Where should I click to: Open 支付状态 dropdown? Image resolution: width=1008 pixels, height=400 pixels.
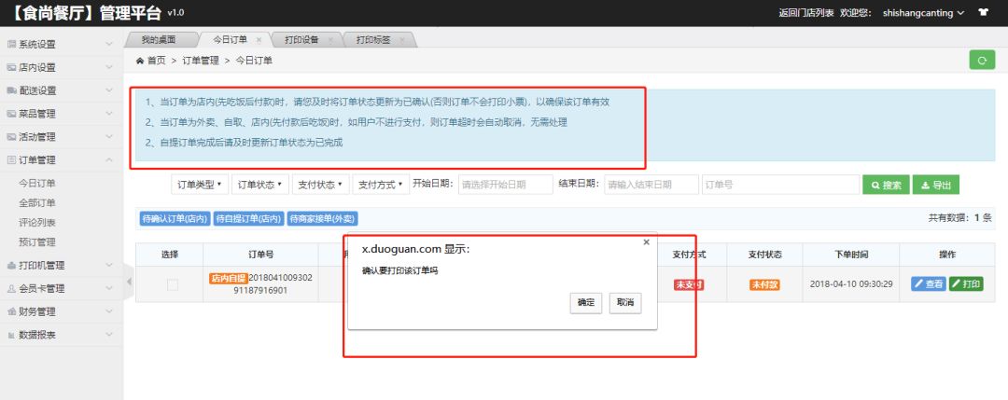pos(321,185)
